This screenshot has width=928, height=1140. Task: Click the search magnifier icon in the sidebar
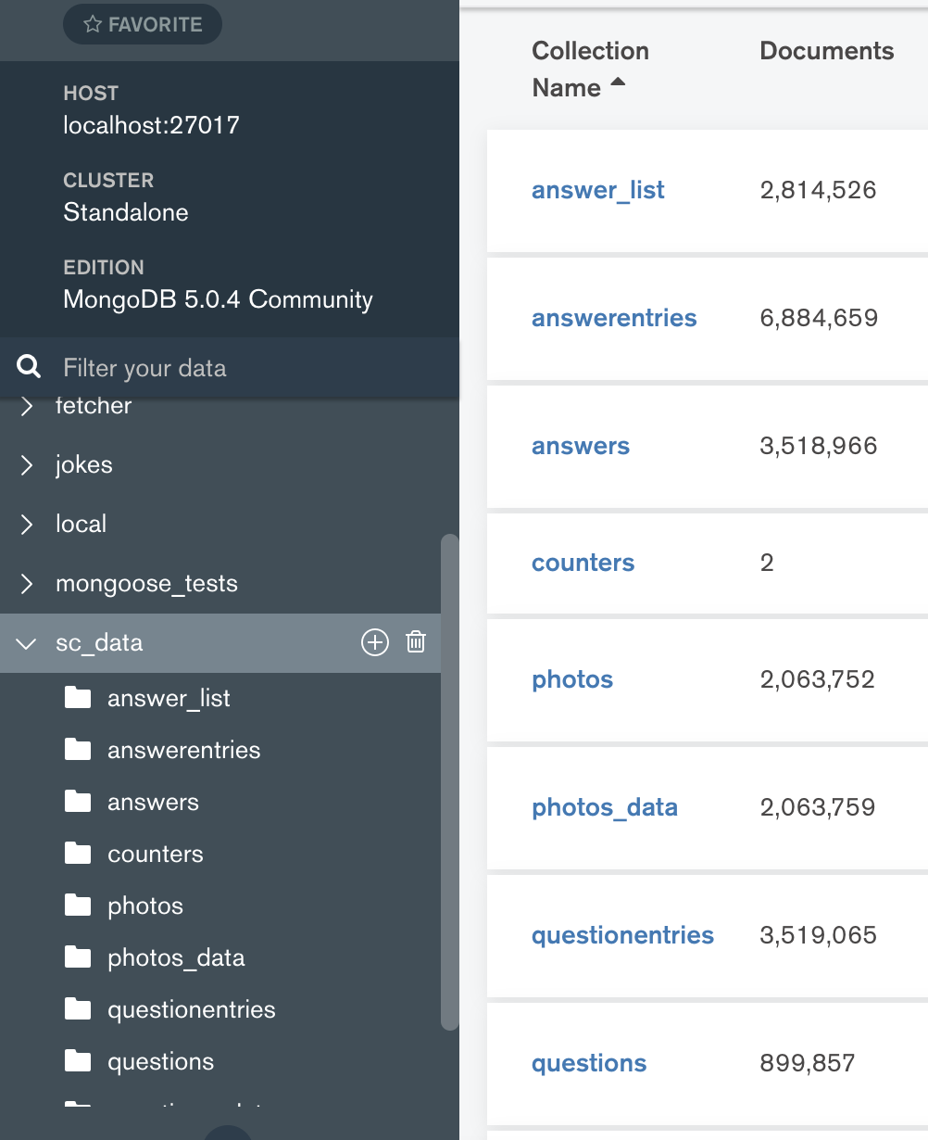(x=30, y=368)
